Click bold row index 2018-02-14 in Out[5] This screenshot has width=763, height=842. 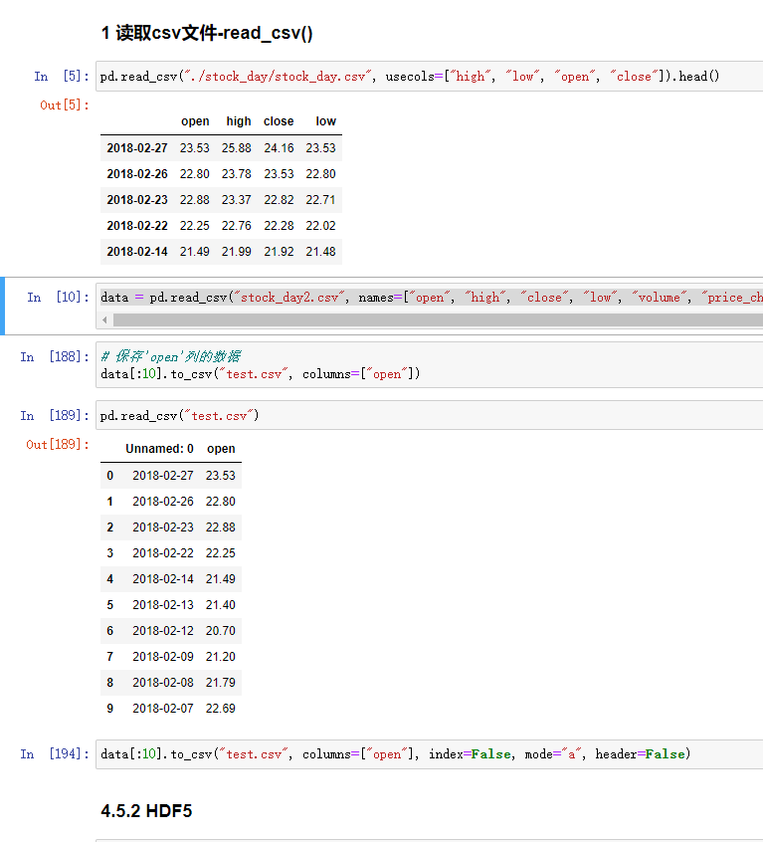137,252
